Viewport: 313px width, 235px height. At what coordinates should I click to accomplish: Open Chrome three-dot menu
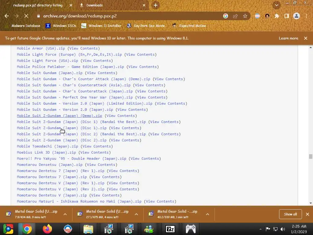[306, 16]
